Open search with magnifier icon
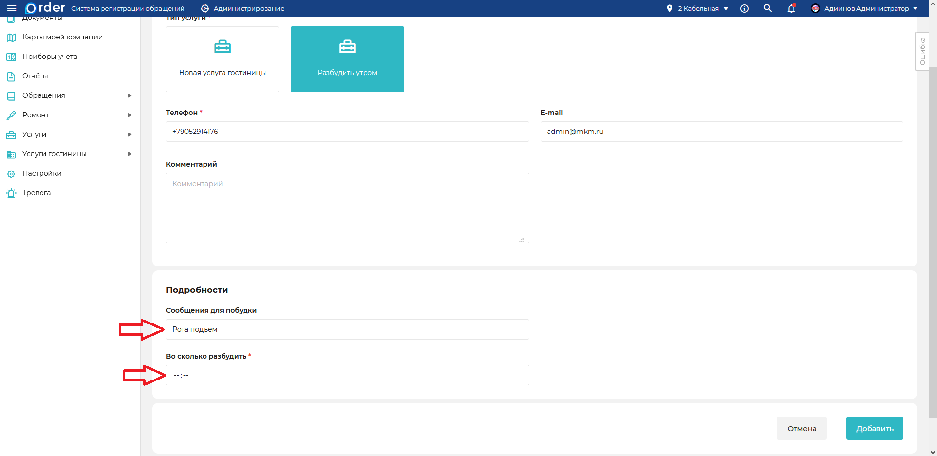The image size is (937, 456). click(768, 8)
